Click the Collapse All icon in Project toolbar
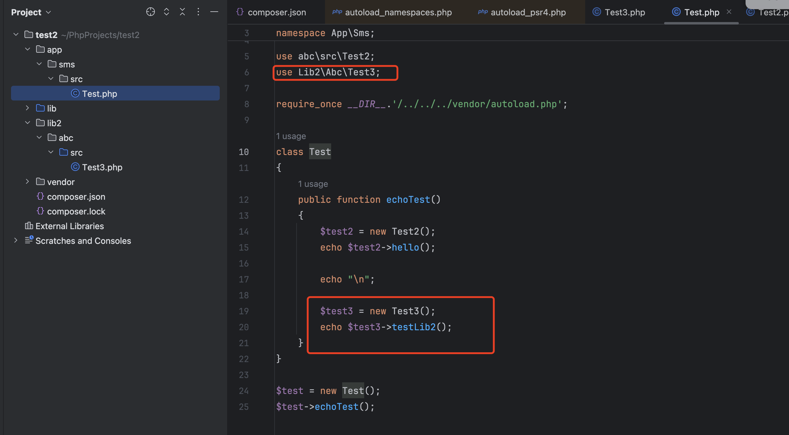This screenshot has height=435, width=789. (182, 12)
